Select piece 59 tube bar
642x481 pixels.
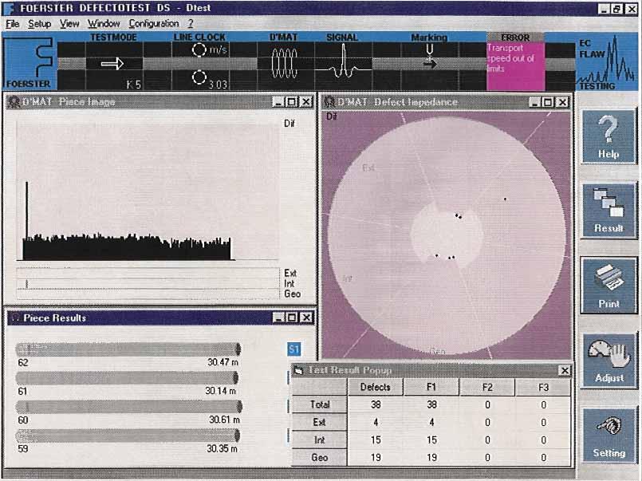(128, 436)
